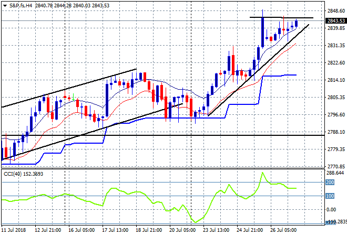Click the 2839.85 price axis label

336,28
